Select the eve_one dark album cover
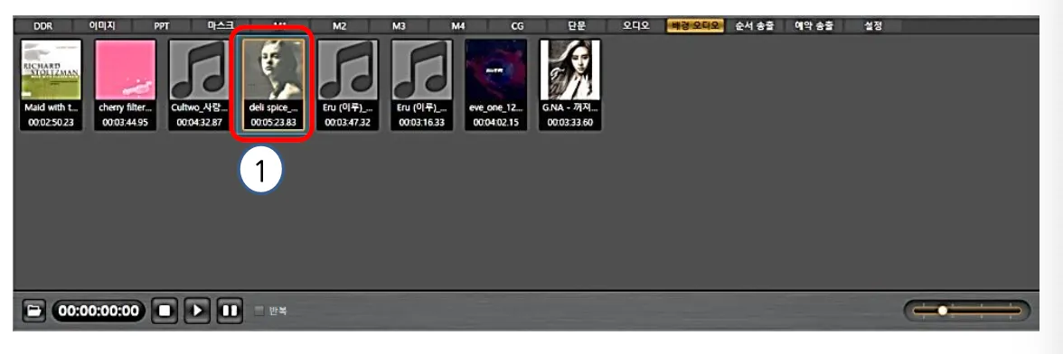 coord(495,70)
